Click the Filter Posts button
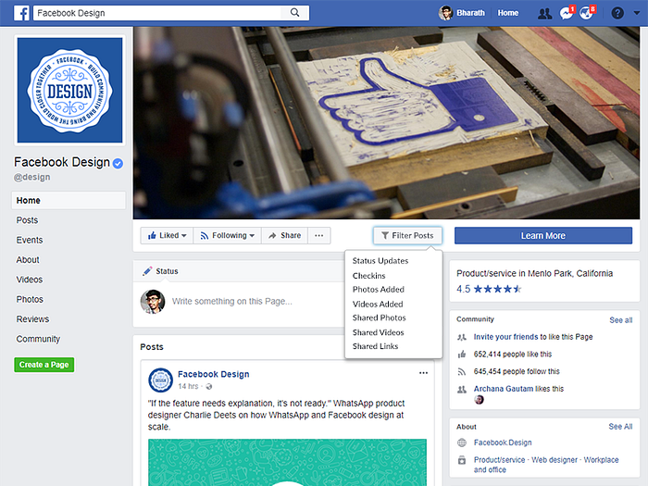This screenshot has width=648, height=486. 407,235
